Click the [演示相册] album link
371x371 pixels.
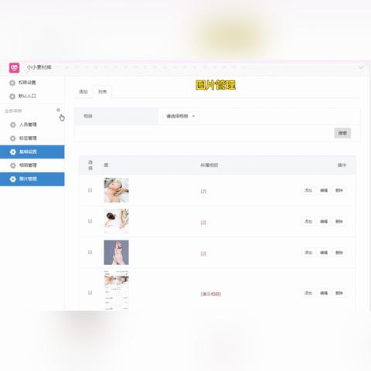(211, 294)
